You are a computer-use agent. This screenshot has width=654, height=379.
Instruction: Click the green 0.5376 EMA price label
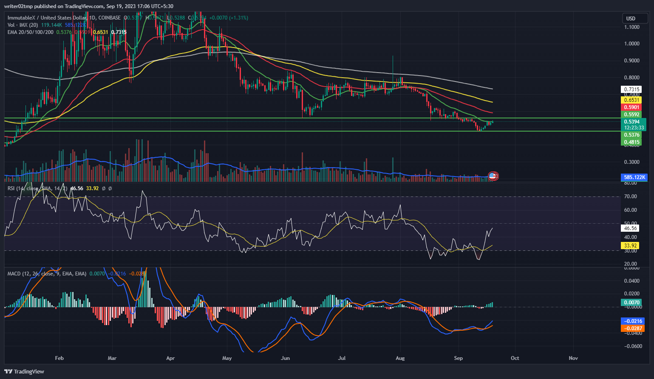631,135
